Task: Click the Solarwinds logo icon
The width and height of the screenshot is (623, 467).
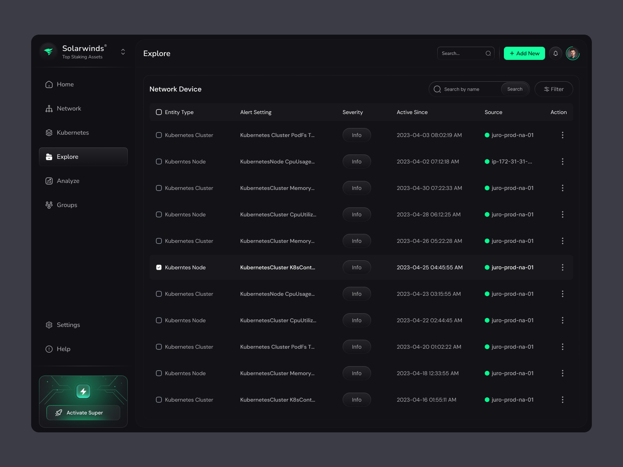Action: [x=49, y=52]
